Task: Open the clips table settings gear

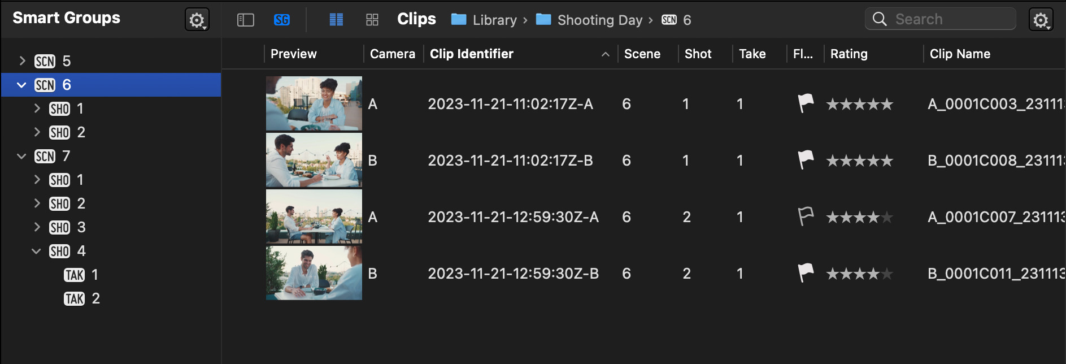Action: [1041, 20]
